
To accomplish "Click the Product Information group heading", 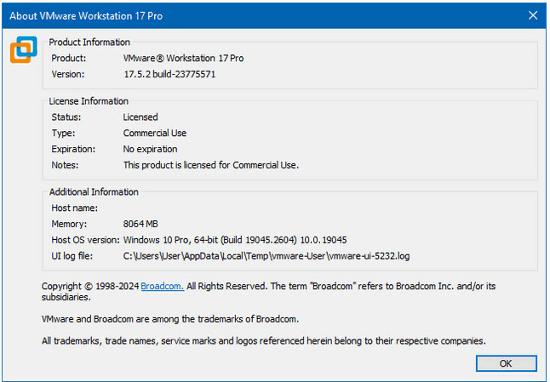I will coord(89,42).
